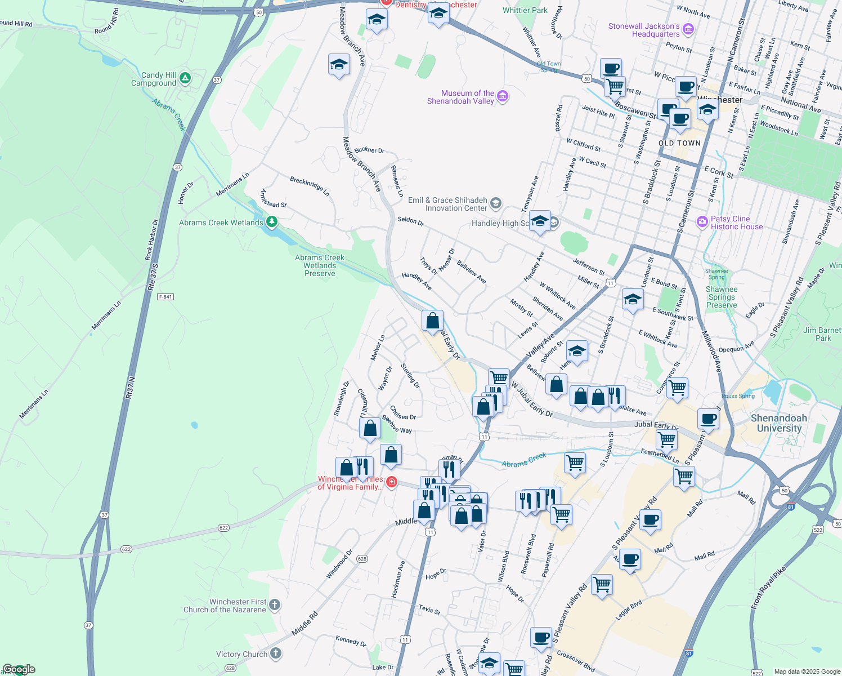Select the National Ave street label
842x676 pixels.
[801, 105]
